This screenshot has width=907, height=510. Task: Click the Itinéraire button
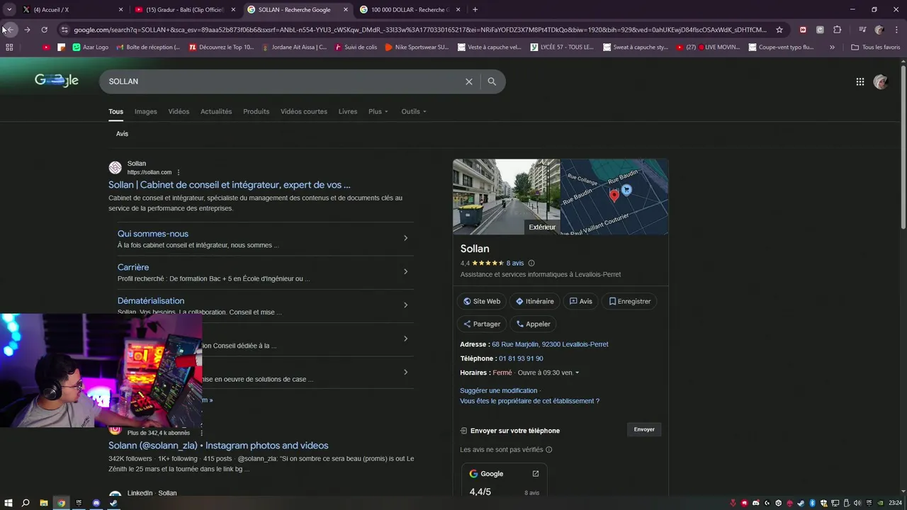pos(535,301)
